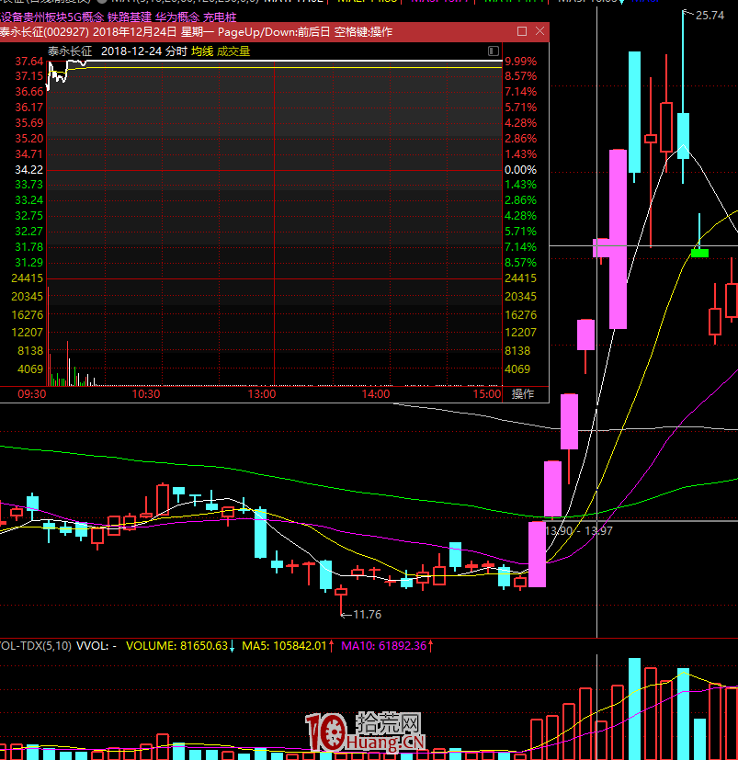Open the 充电桩 concept tag
Image resolution: width=738 pixels, height=760 pixels.
(x=219, y=17)
